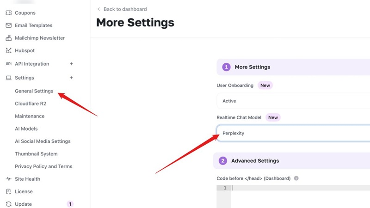Collapse the Settings submenu plus button

tap(71, 78)
